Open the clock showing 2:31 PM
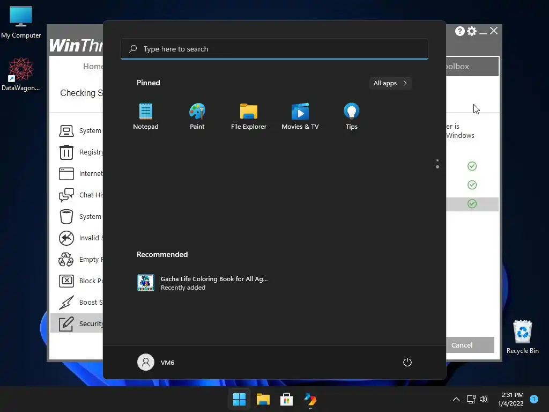 [511, 399]
